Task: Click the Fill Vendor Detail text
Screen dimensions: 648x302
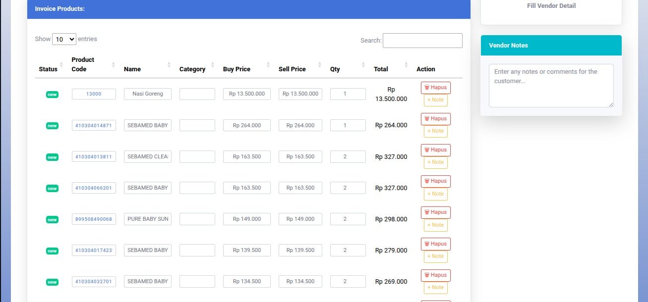Action: [x=551, y=6]
